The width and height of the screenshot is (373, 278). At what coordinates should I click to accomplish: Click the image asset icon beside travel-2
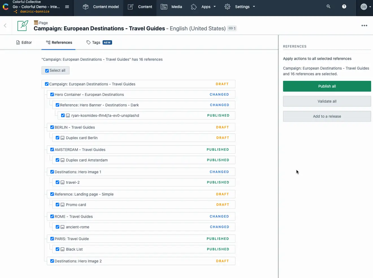[63, 182]
